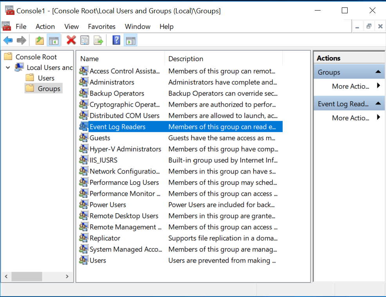Select the Users folder in the tree

click(x=46, y=78)
